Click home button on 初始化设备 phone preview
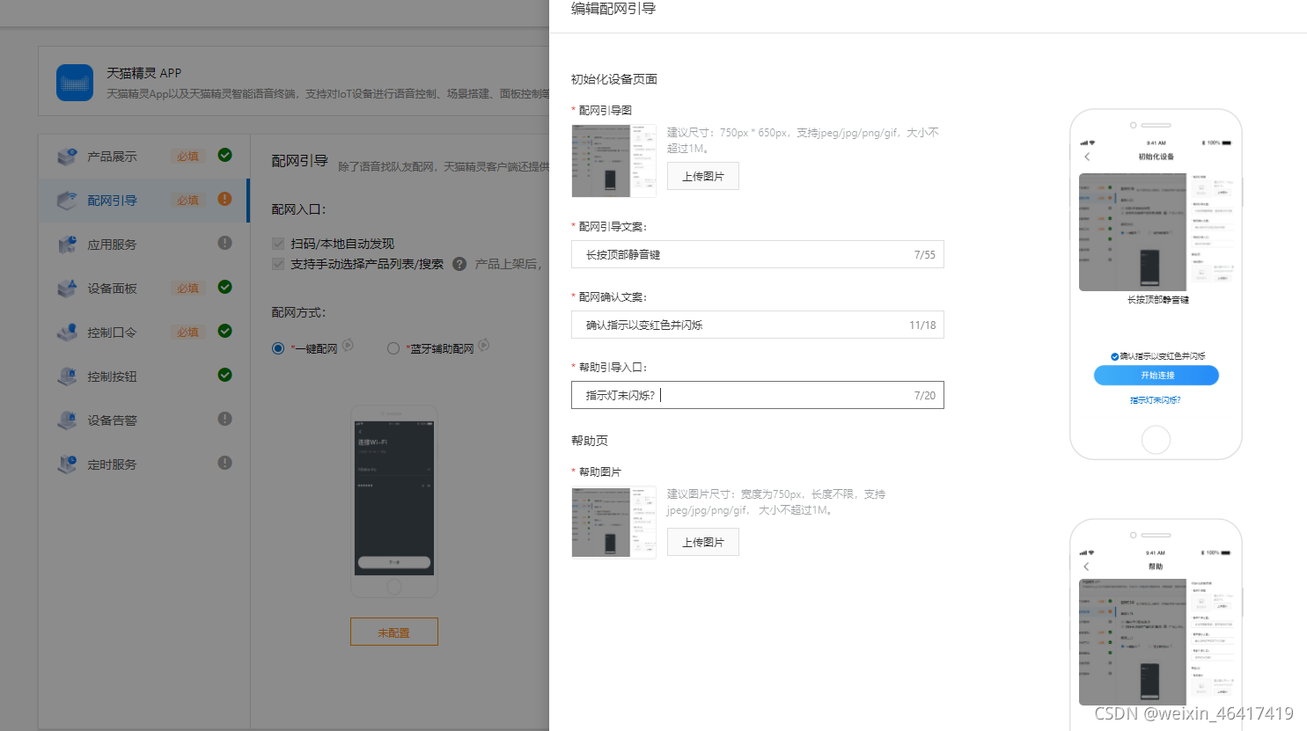1307x731 pixels. pyautogui.click(x=1156, y=439)
